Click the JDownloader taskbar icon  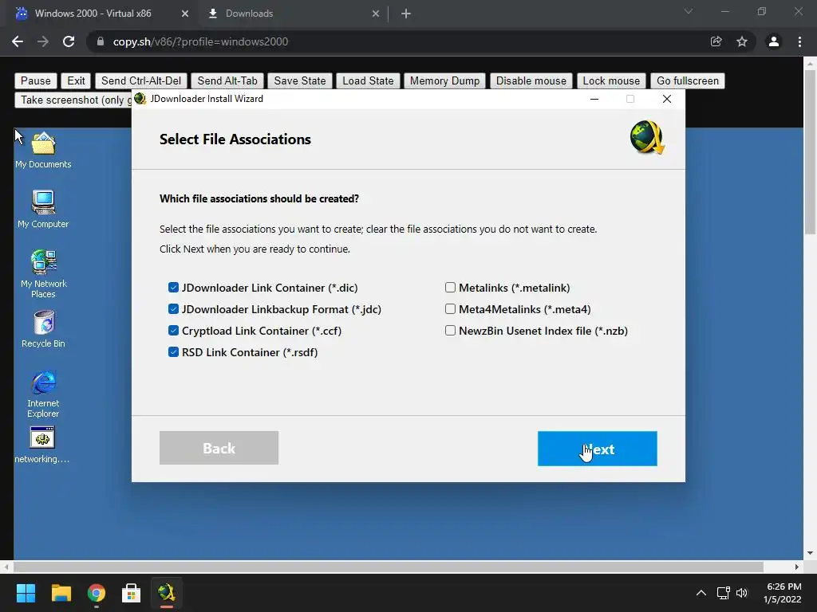click(x=167, y=593)
